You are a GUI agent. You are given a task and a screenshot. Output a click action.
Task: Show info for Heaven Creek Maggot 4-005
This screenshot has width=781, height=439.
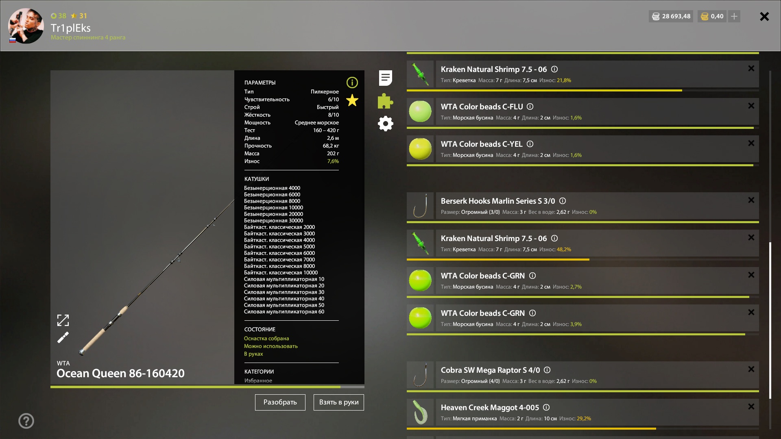546,407
